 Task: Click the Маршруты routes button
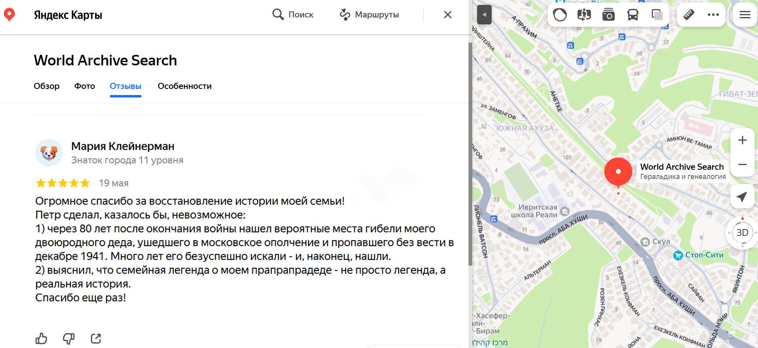[369, 15]
